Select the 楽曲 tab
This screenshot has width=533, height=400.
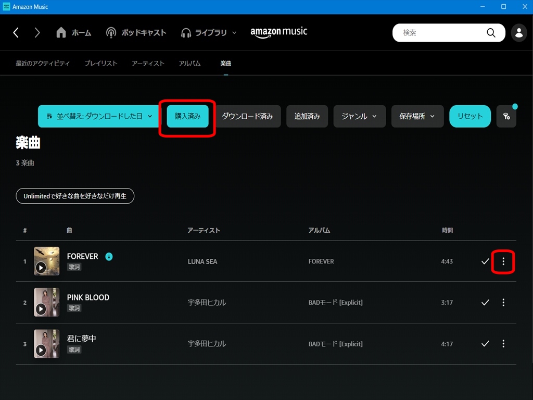point(226,63)
